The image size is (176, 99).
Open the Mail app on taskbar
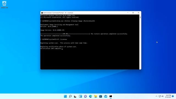(106, 96)
